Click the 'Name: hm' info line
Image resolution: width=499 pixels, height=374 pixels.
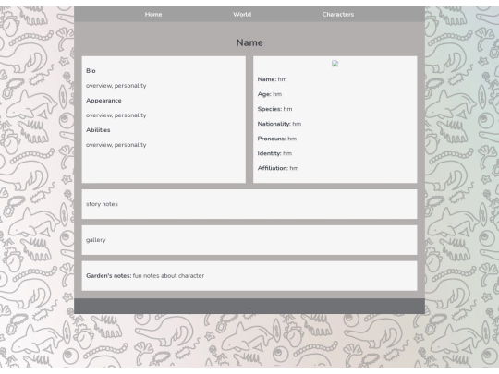[x=272, y=79]
